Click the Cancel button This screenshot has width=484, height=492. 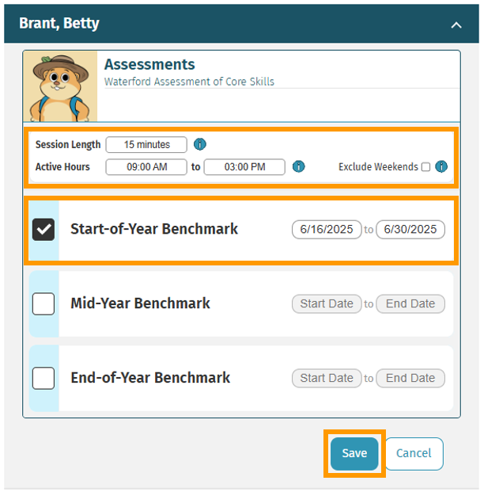[414, 453]
